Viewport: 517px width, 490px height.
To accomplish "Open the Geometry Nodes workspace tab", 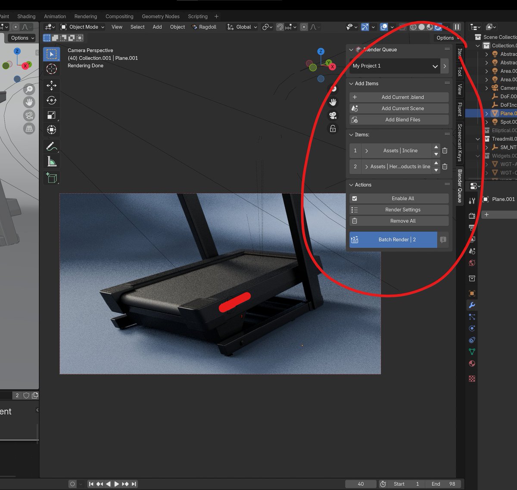I will (161, 16).
